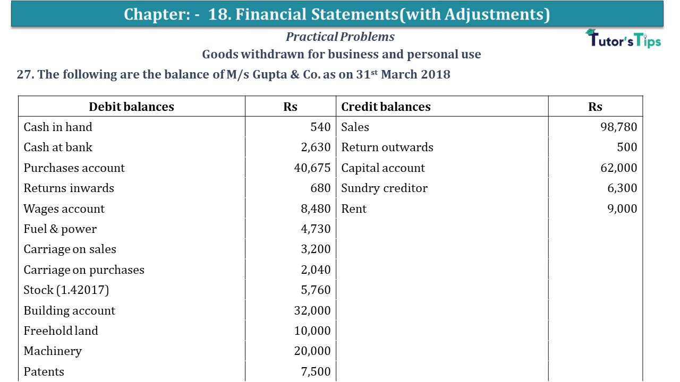Screen dimensions: 680x382
Task: Click the Practical Problems heading
Action: pyautogui.click(x=340, y=37)
